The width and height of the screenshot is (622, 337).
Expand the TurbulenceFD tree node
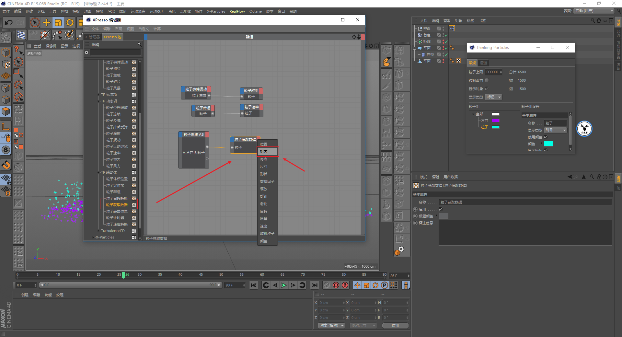coord(98,231)
